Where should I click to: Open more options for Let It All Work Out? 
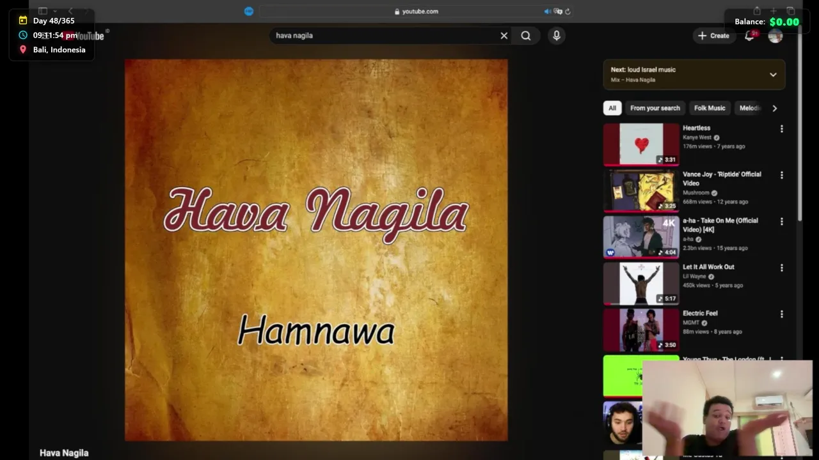pos(781,268)
